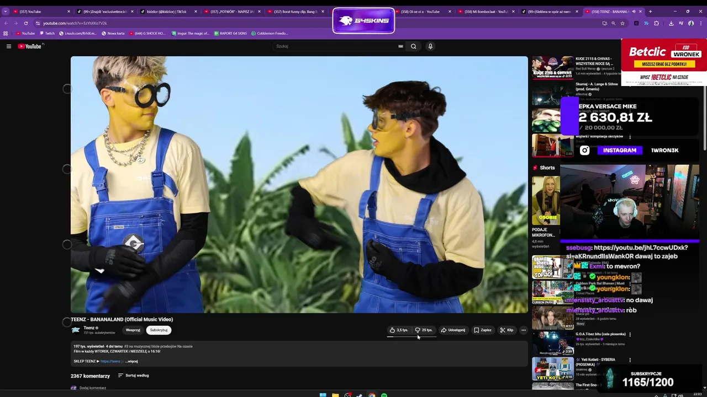Open RAPORT G4 SKINS bookmark
707x397 pixels.
click(230, 33)
